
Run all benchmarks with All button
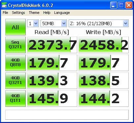click(16, 27)
